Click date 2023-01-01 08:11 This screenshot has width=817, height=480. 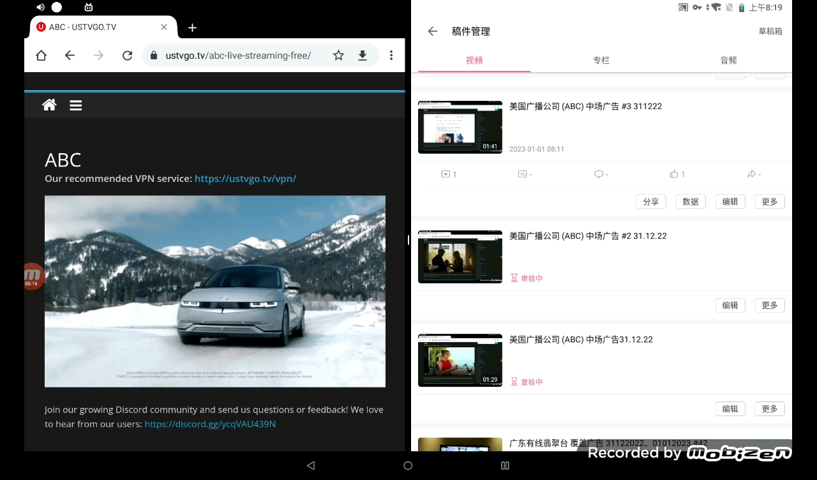coord(537,149)
